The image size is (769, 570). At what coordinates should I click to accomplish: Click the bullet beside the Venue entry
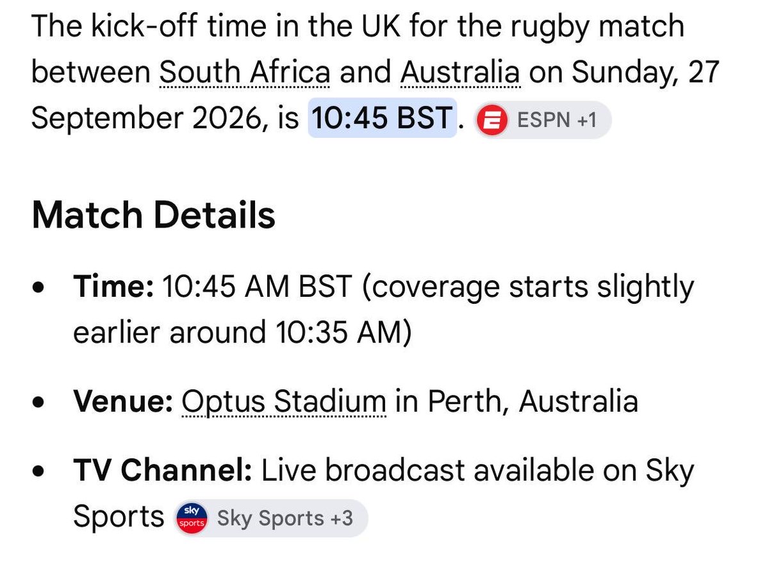point(38,404)
